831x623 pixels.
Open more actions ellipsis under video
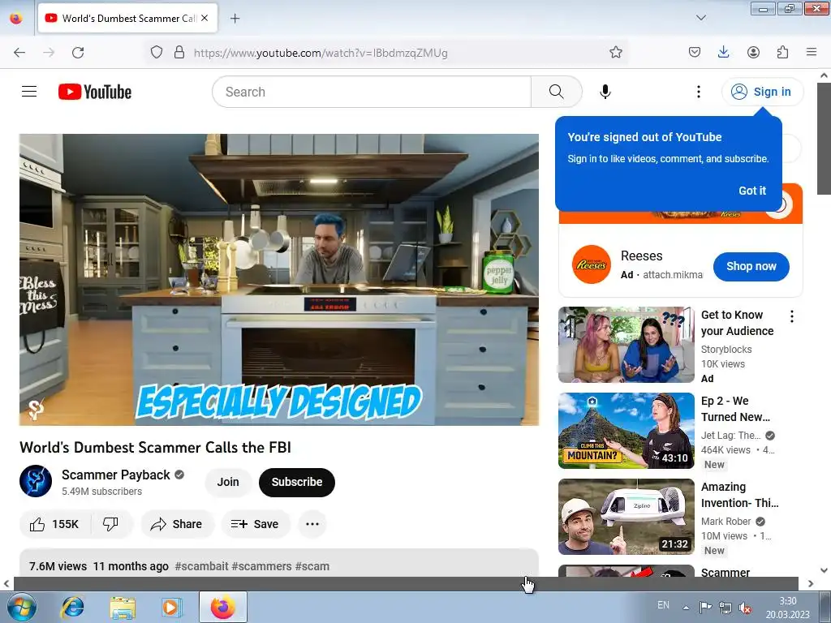[312, 524]
